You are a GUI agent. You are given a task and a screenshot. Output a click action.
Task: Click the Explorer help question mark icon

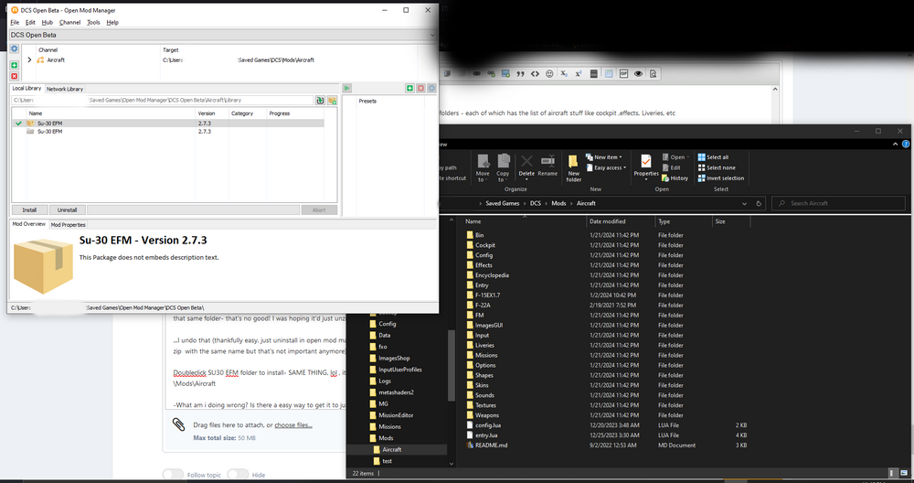[906, 145]
